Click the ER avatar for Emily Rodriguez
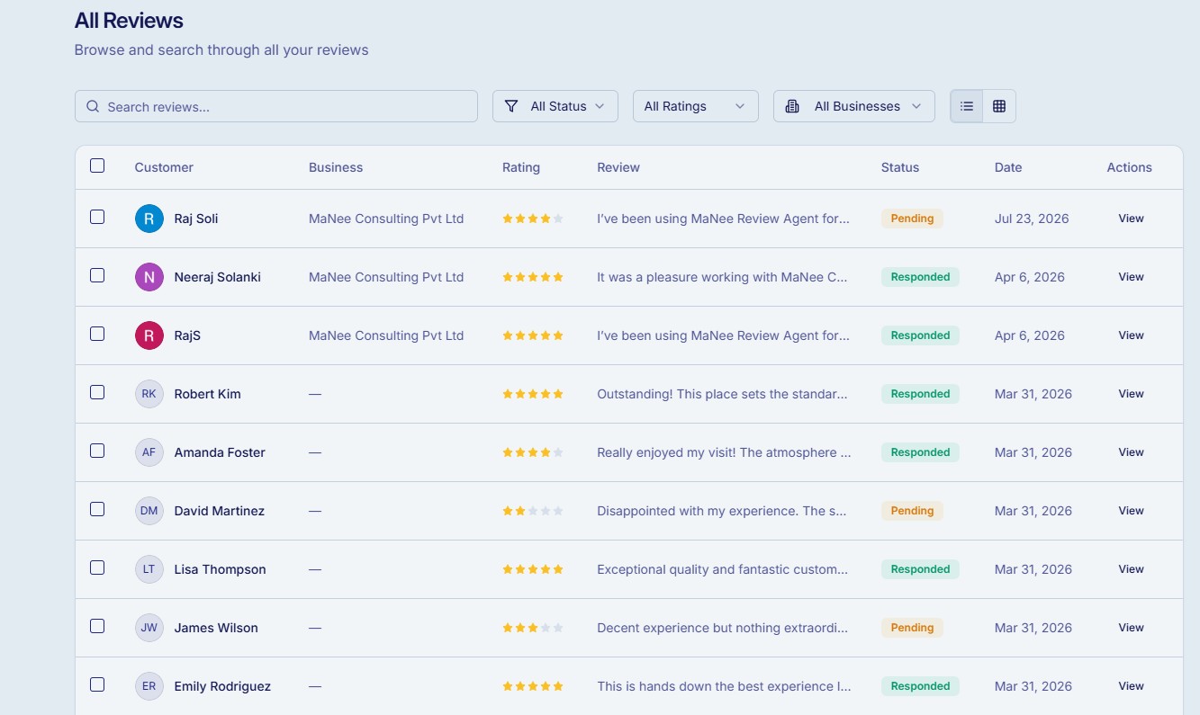 [x=149, y=686]
